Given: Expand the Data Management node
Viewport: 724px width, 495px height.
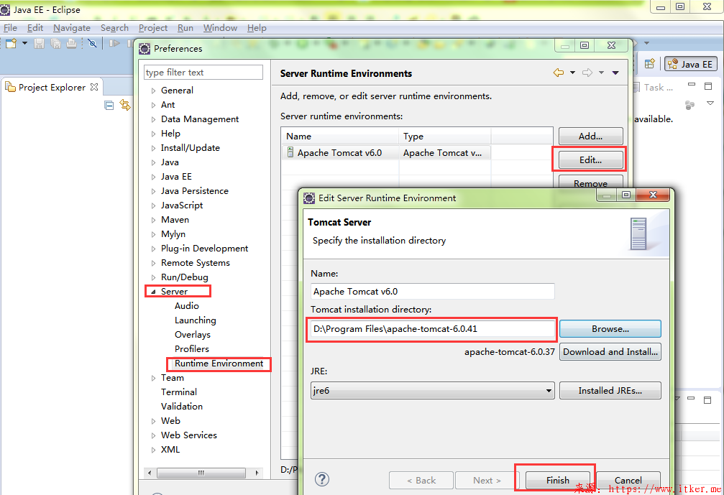Looking at the screenshot, I should pyautogui.click(x=153, y=119).
